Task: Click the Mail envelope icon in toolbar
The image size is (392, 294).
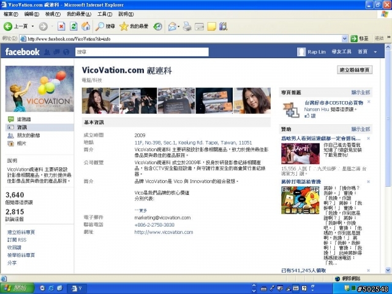Action: click(x=172, y=26)
